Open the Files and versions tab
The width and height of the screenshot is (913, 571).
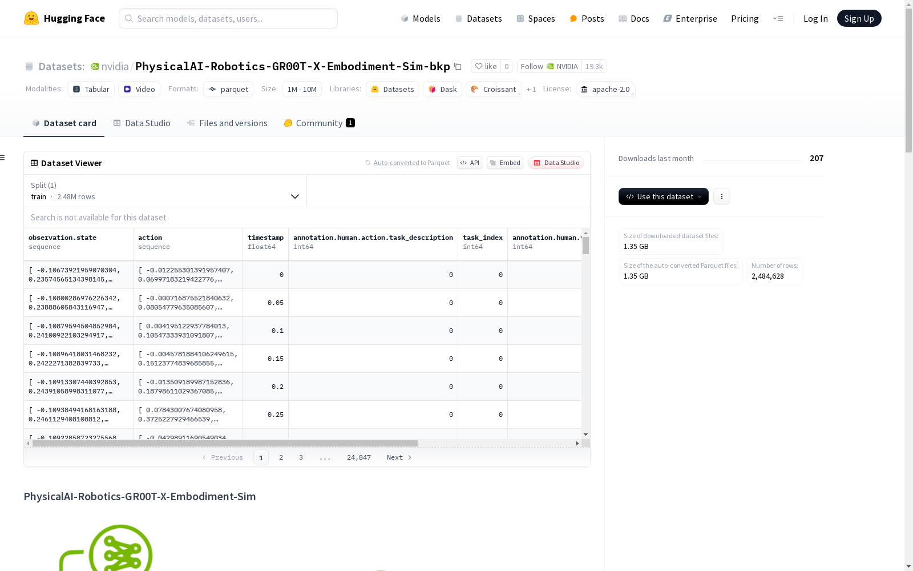click(x=227, y=123)
